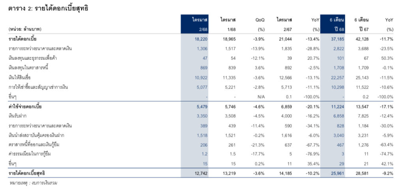Image resolution: width=404 pixels, height=190 pixels.
Task: Click the ค่าใช้จ่ายดอกเบี้ย row label
Action: tap(25, 107)
